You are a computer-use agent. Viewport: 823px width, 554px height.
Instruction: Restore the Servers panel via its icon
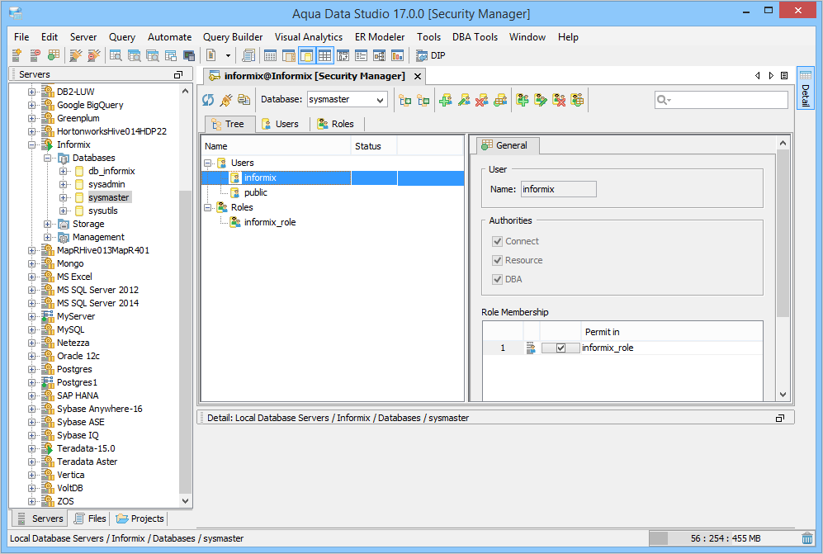(178, 74)
